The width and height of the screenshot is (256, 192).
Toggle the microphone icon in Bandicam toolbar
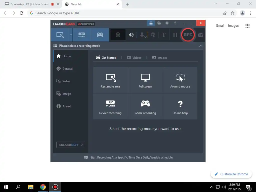coord(142,35)
